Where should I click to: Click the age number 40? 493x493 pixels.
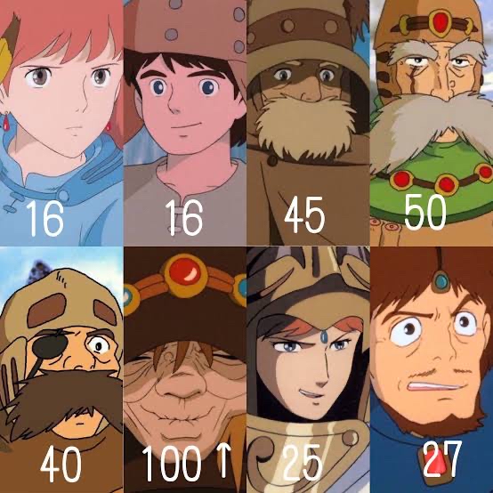[x=61, y=465]
